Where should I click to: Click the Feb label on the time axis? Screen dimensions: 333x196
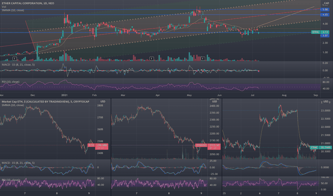(x=94, y=95)
